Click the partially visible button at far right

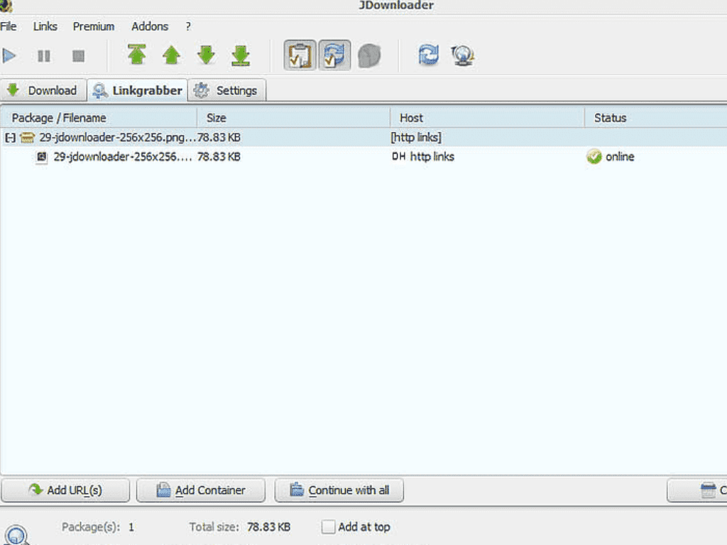pos(697,490)
